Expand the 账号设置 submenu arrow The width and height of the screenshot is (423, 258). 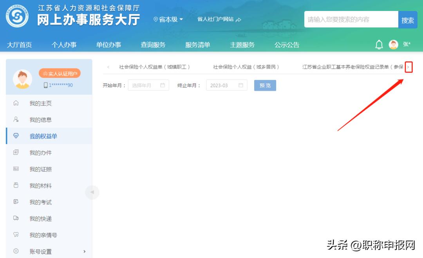[84, 251]
